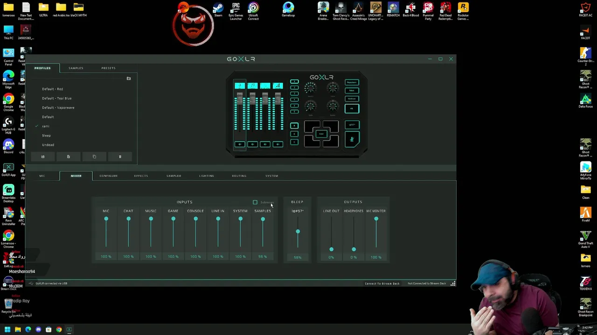Open the CONFIGURE tab
This screenshot has height=335, width=597.
108,176
